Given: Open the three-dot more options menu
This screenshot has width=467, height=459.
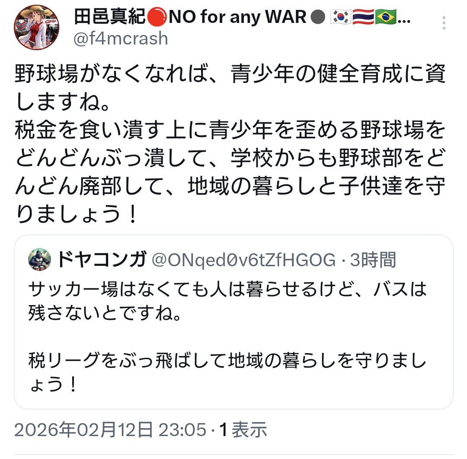Looking at the screenshot, I should click(444, 22).
